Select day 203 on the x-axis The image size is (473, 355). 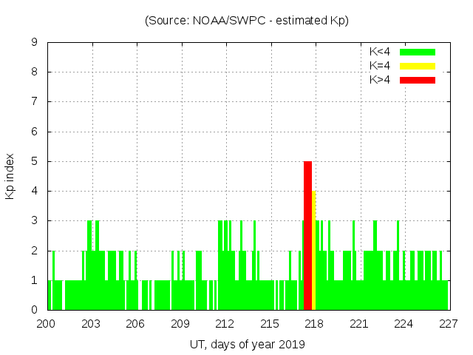click(x=92, y=323)
